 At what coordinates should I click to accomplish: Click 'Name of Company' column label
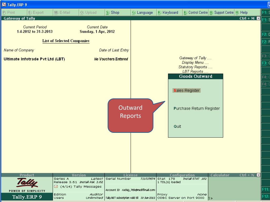(19, 50)
